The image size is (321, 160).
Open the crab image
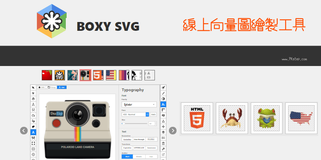tap(232, 118)
